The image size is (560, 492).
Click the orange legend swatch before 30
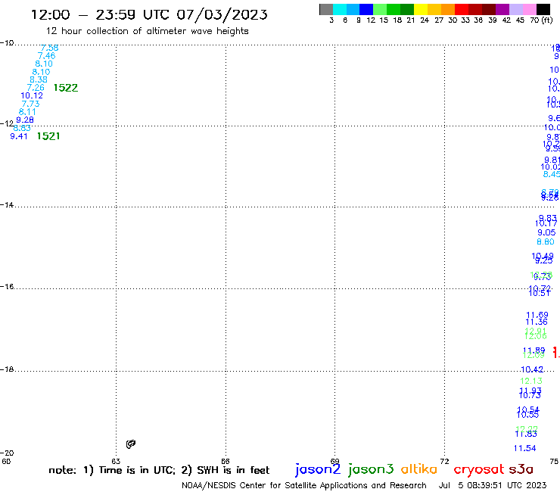pos(448,9)
